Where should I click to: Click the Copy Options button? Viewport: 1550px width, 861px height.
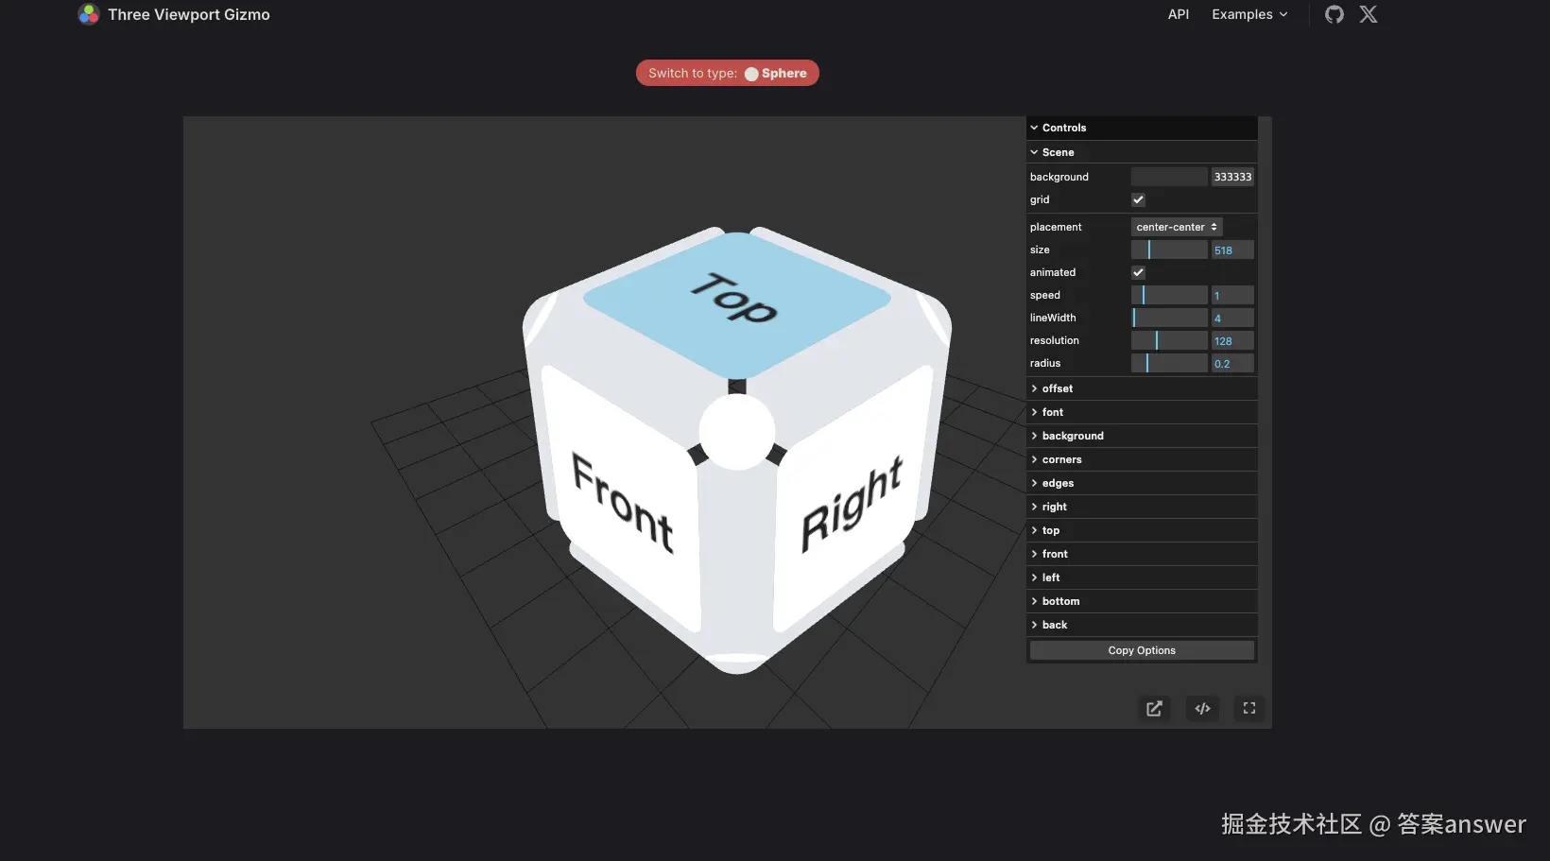click(x=1142, y=650)
